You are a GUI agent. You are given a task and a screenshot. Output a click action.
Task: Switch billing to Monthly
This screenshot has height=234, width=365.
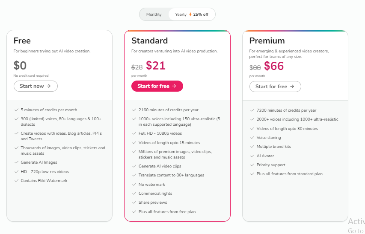point(154,14)
